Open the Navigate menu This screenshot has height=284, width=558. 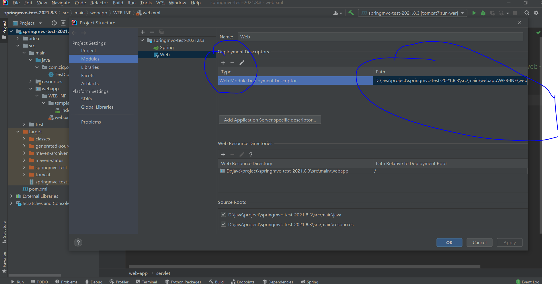[x=61, y=3]
